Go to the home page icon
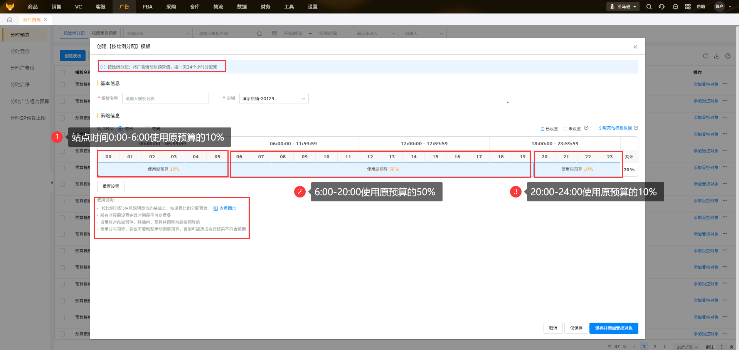The width and height of the screenshot is (739, 350). coord(10,20)
